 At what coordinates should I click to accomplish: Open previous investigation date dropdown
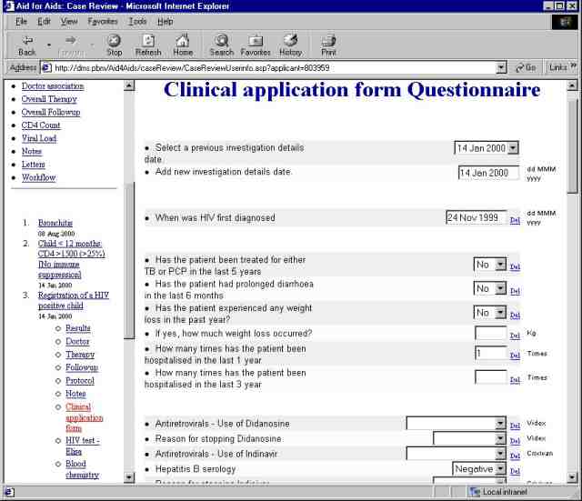[512, 147]
